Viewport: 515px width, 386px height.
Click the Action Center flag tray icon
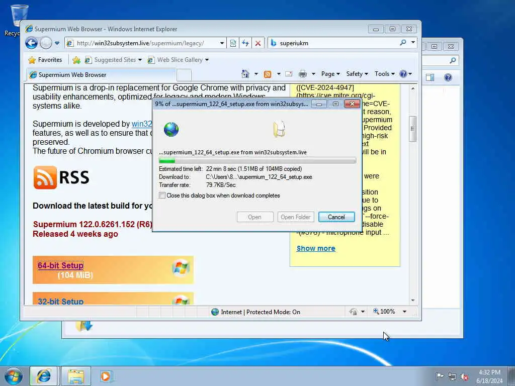[x=439, y=376]
